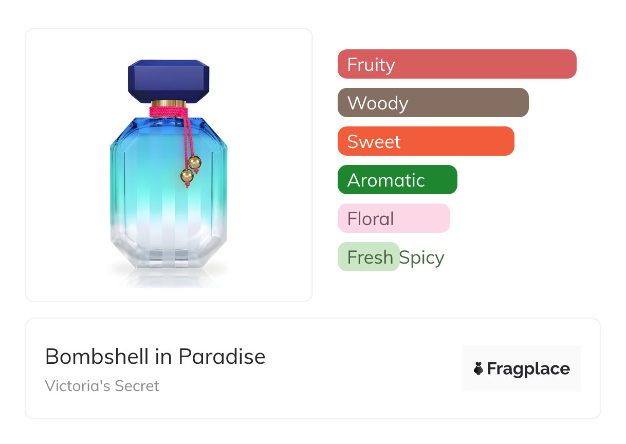Open the Bombshell in Paradise title
This screenshot has width=626, height=444.
[155, 356]
